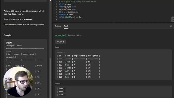
Task: Click the managerId column header in result
Action: pyautogui.click(x=93, y=56)
